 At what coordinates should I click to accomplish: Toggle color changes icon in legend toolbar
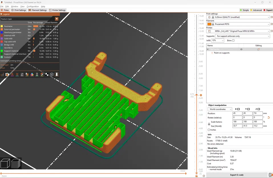click(x=32, y=74)
